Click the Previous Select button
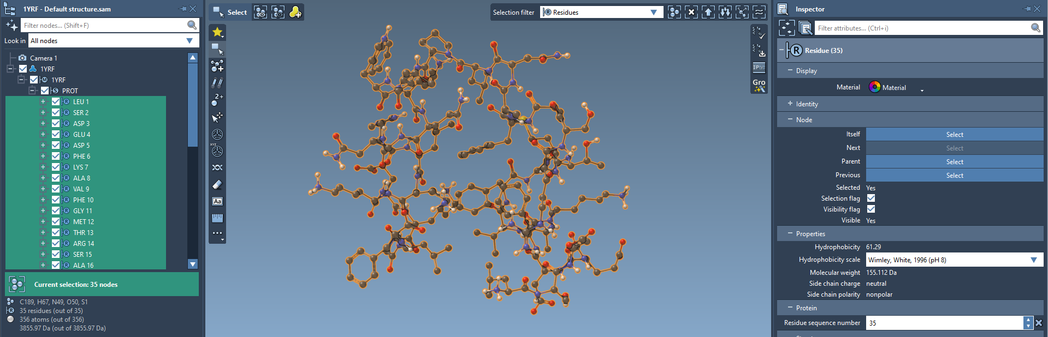The height and width of the screenshot is (337, 1048). click(x=954, y=176)
